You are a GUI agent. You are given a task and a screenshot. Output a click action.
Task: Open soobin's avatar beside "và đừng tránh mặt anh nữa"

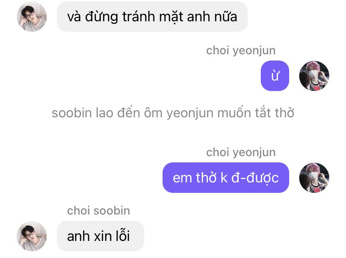pos(32,17)
